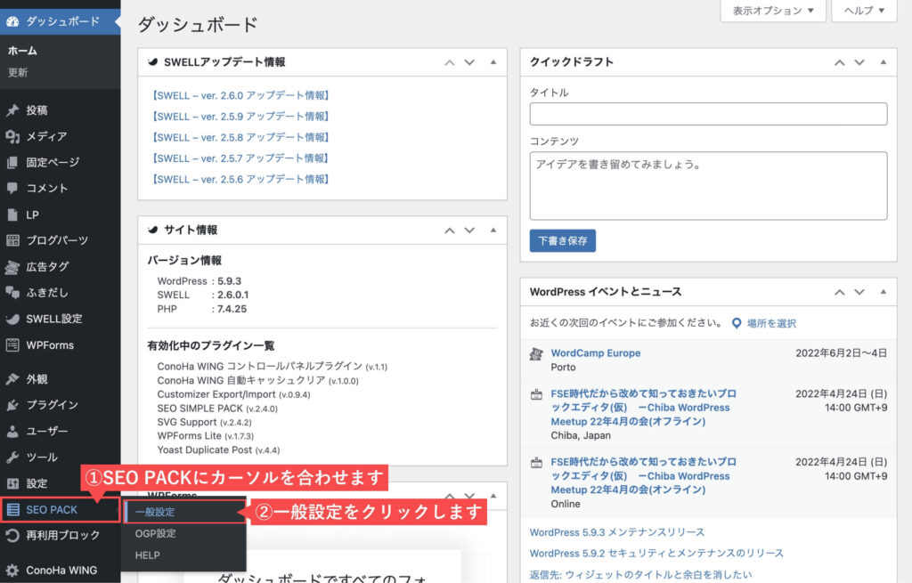The image size is (912, 583).
Task: Click the LP document icon
Action: [12, 215]
